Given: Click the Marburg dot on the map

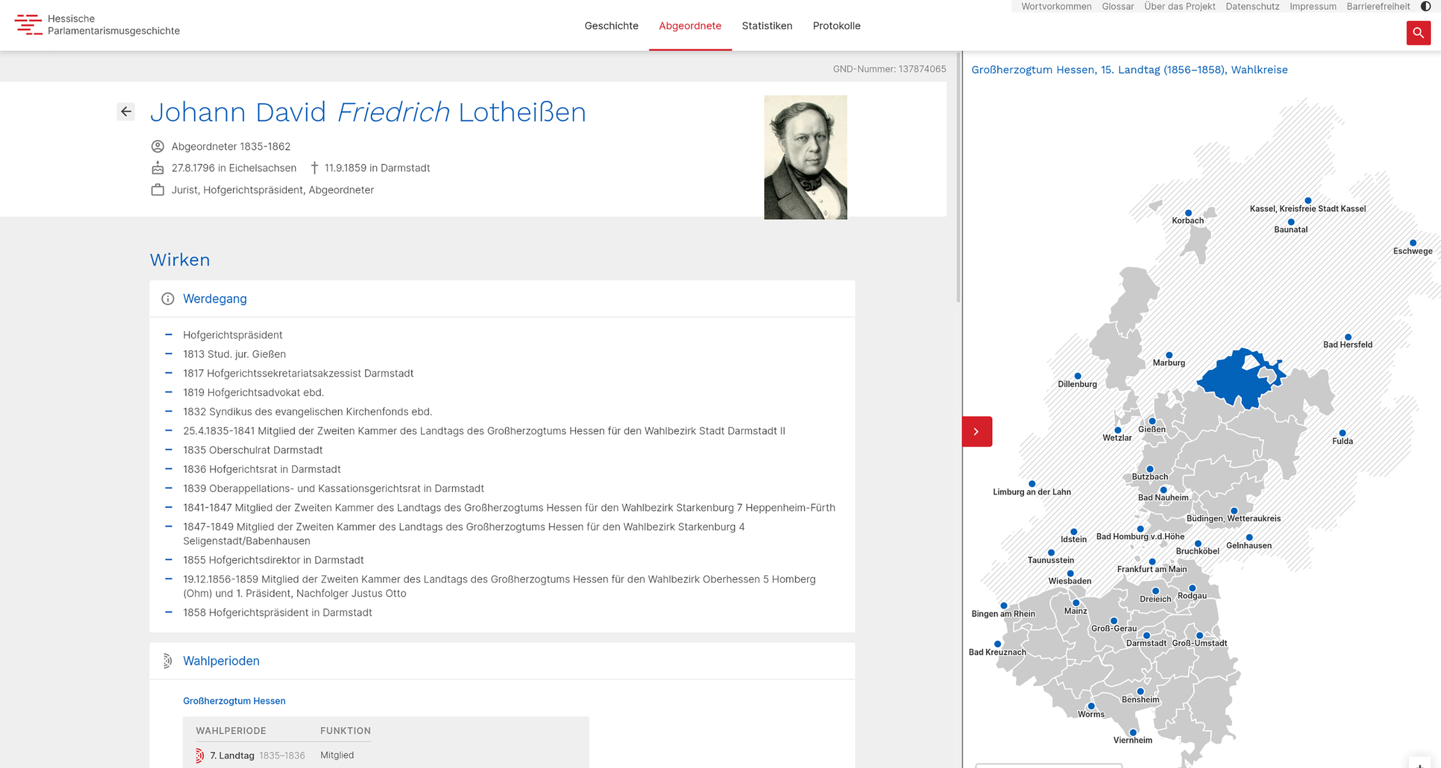Looking at the screenshot, I should tap(1169, 355).
